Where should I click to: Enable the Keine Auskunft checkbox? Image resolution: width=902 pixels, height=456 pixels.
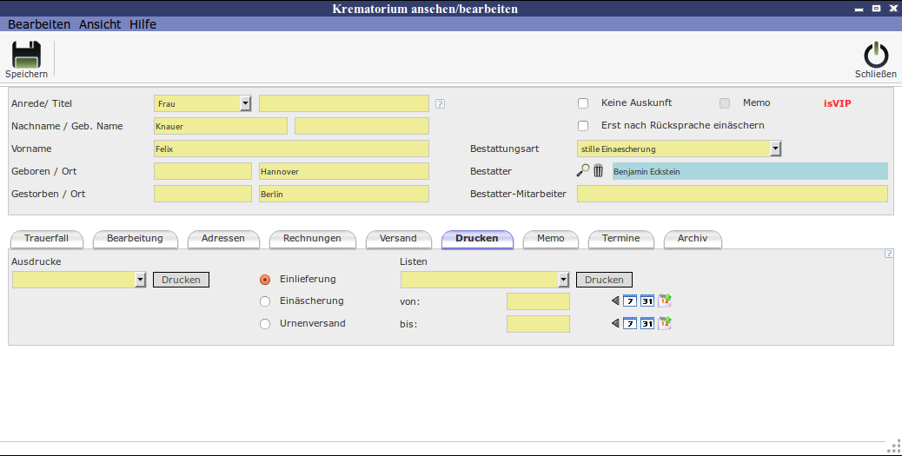coord(583,103)
